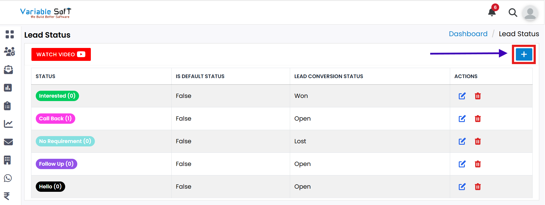Viewport: 545px width, 205px height.
Task: Navigate to Dashboard via breadcrumb link
Action: [468, 34]
